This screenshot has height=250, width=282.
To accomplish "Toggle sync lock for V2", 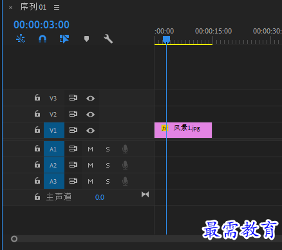I will point(73,114).
